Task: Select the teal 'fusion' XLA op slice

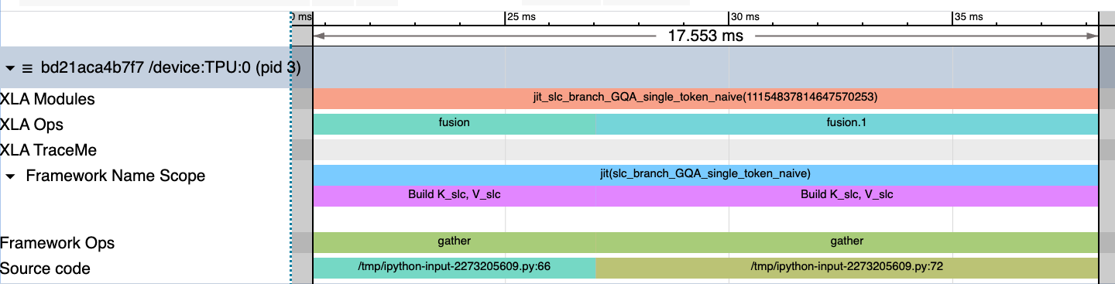Action: click(455, 124)
